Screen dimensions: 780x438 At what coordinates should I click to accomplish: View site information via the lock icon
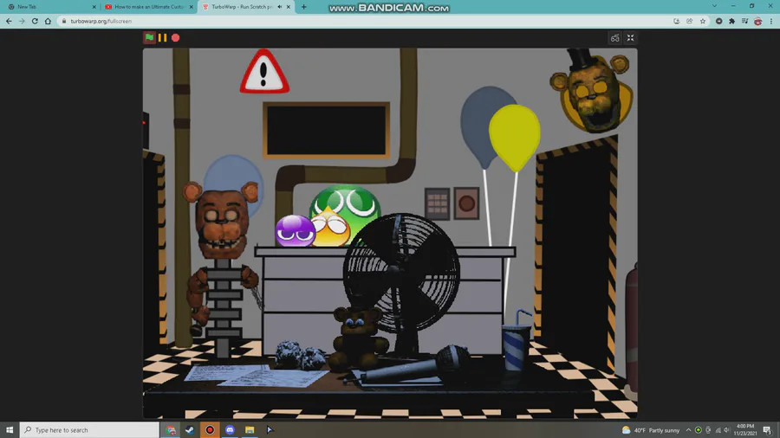click(63, 22)
